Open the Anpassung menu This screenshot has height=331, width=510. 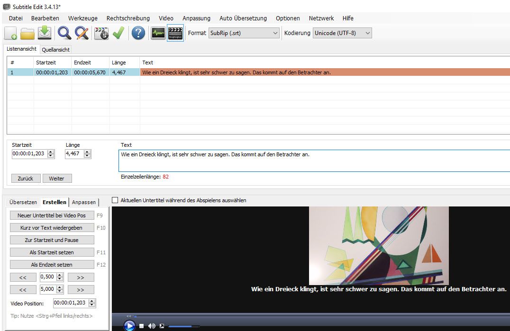coord(196,18)
